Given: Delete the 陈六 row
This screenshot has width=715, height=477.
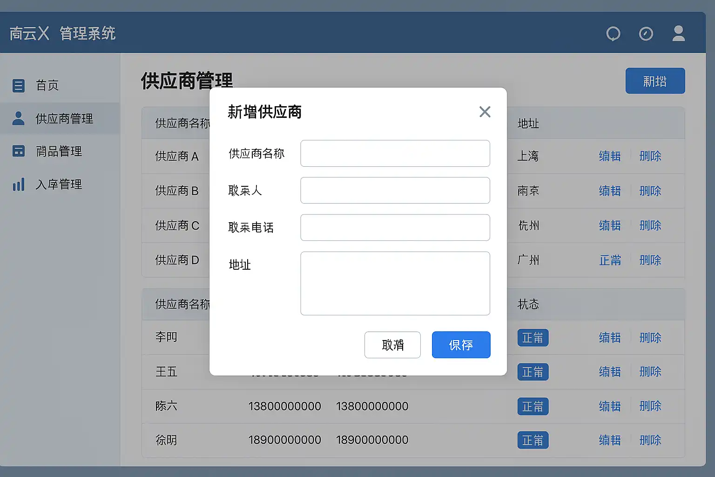Looking at the screenshot, I should click(x=650, y=406).
